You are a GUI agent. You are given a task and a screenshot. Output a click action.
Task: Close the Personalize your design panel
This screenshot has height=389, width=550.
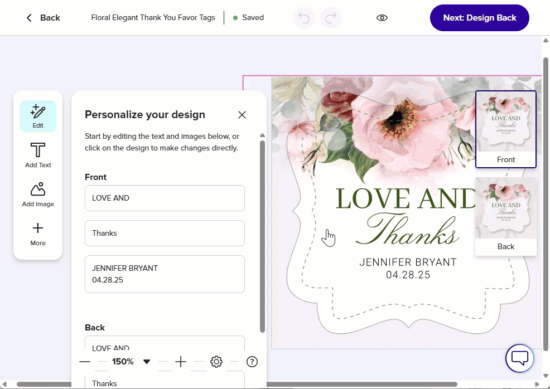242,115
